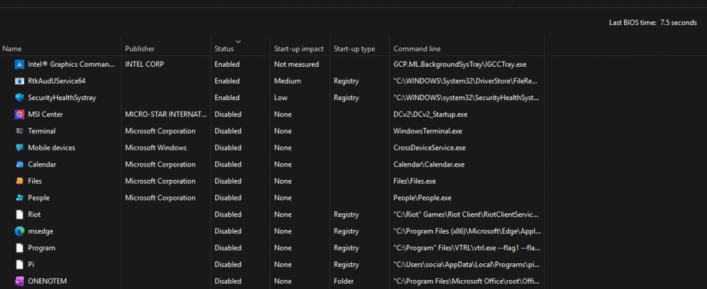Click the MSI Center app icon

[19, 114]
